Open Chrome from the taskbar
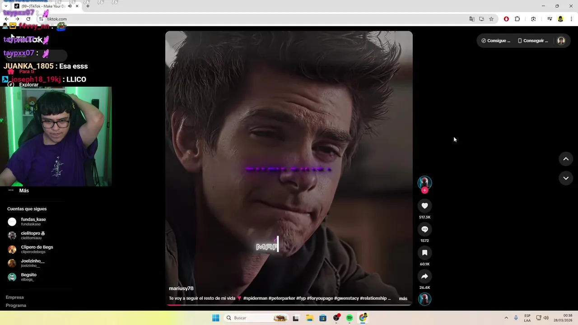 pyautogui.click(x=363, y=318)
